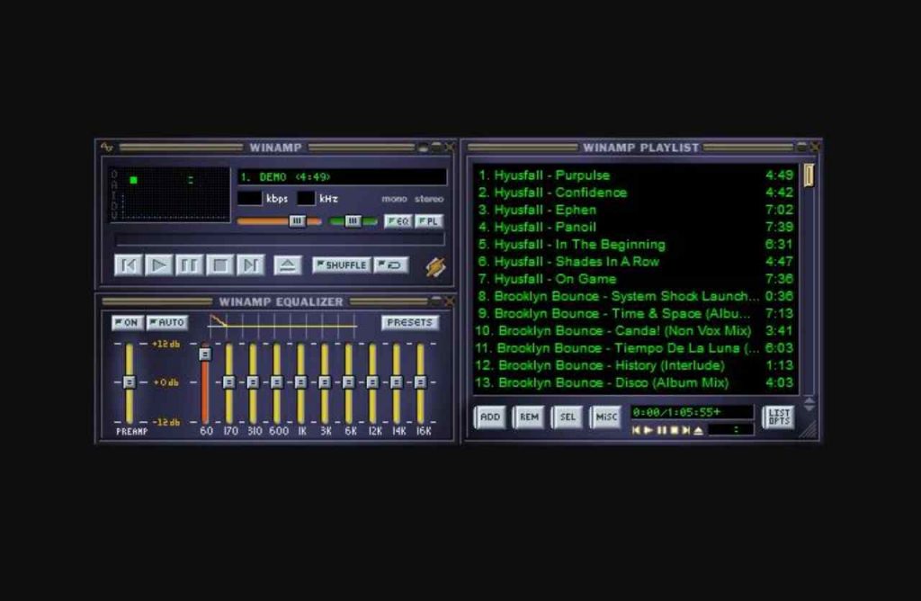Click the 60 Hz band slider handle
This screenshot has height=601, width=921.
205,354
